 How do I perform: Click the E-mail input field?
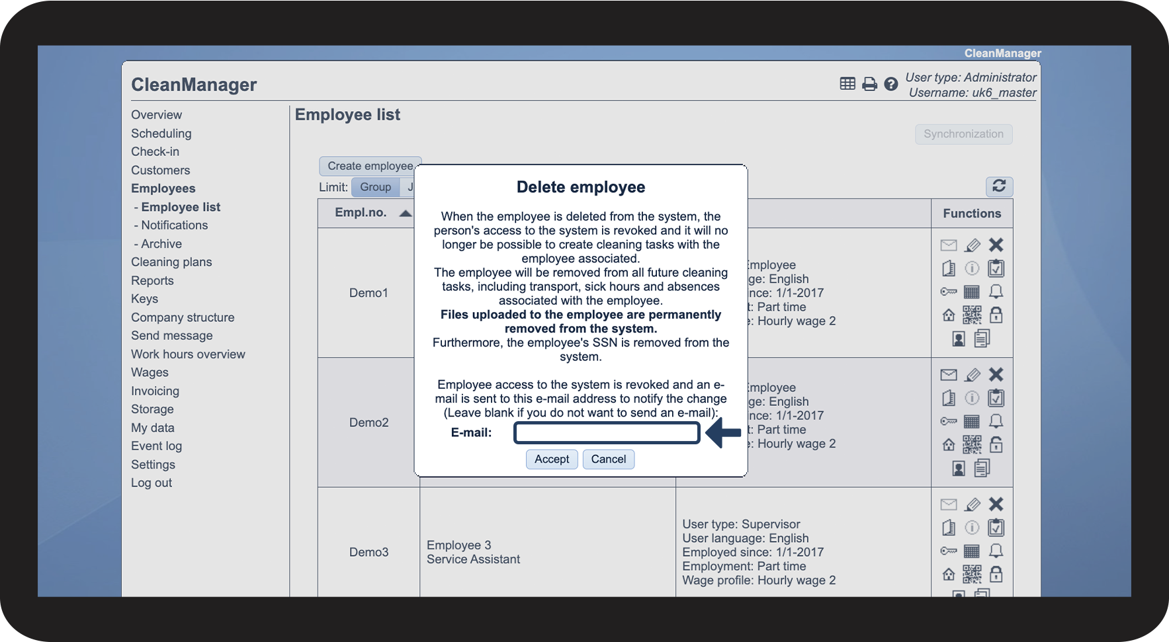[x=607, y=433]
